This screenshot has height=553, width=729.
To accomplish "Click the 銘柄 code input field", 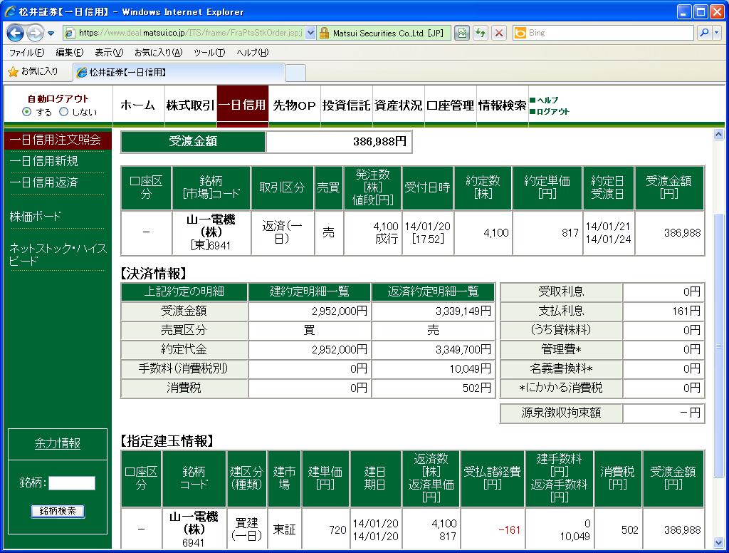I will pos(71,483).
